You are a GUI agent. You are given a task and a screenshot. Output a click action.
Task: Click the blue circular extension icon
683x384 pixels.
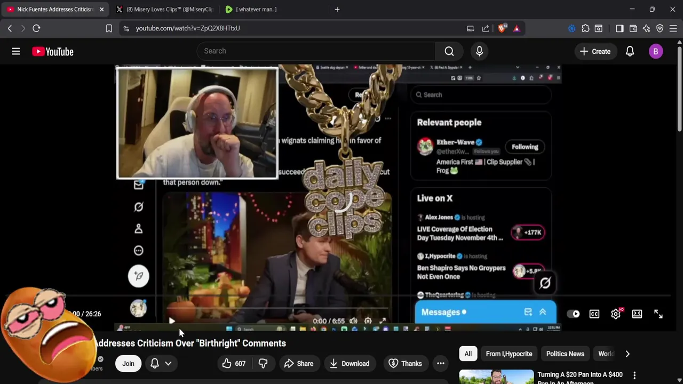click(x=571, y=28)
